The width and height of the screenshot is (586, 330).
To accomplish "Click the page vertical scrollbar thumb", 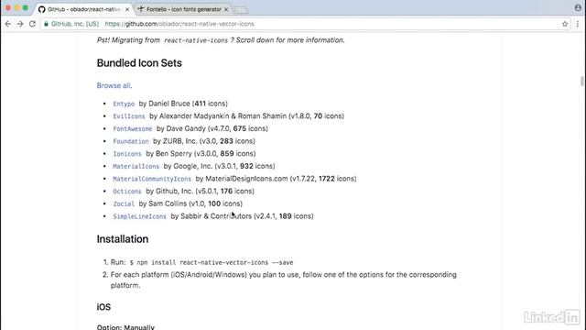I will (582, 81).
